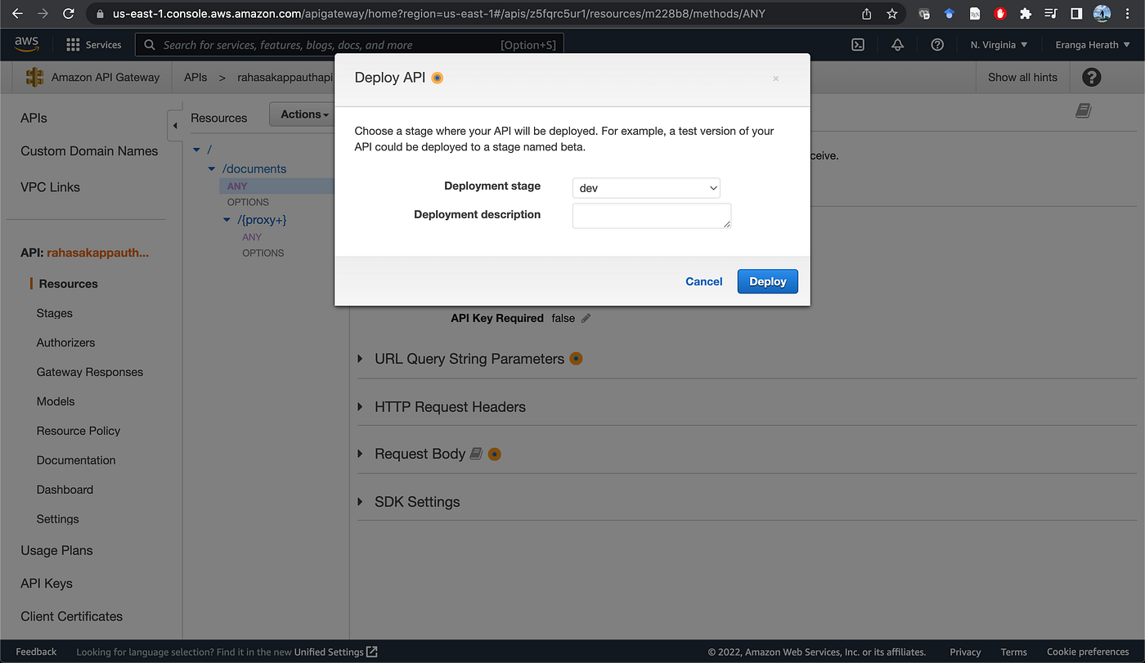Launch AWS CloudShell terminal icon

(x=858, y=45)
